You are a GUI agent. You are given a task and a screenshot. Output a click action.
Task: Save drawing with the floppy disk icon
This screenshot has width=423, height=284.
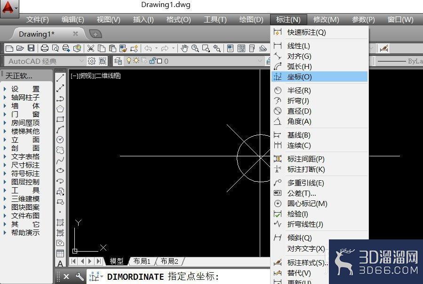click(x=31, y=48)
